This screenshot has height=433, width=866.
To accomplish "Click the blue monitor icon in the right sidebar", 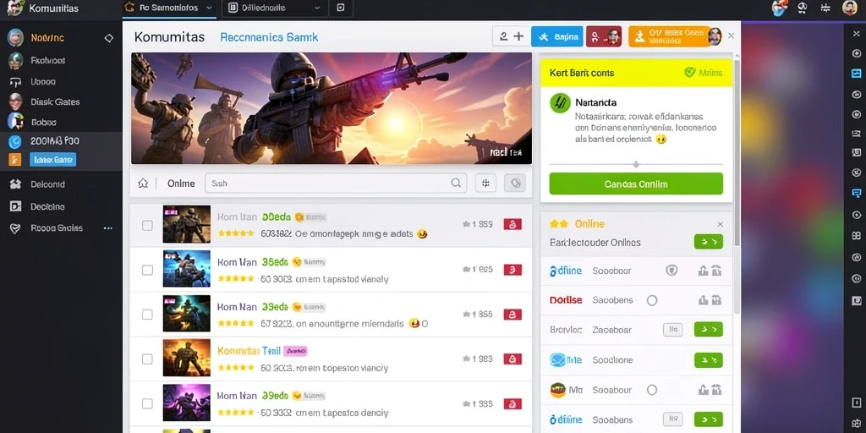I will point(857,194).
